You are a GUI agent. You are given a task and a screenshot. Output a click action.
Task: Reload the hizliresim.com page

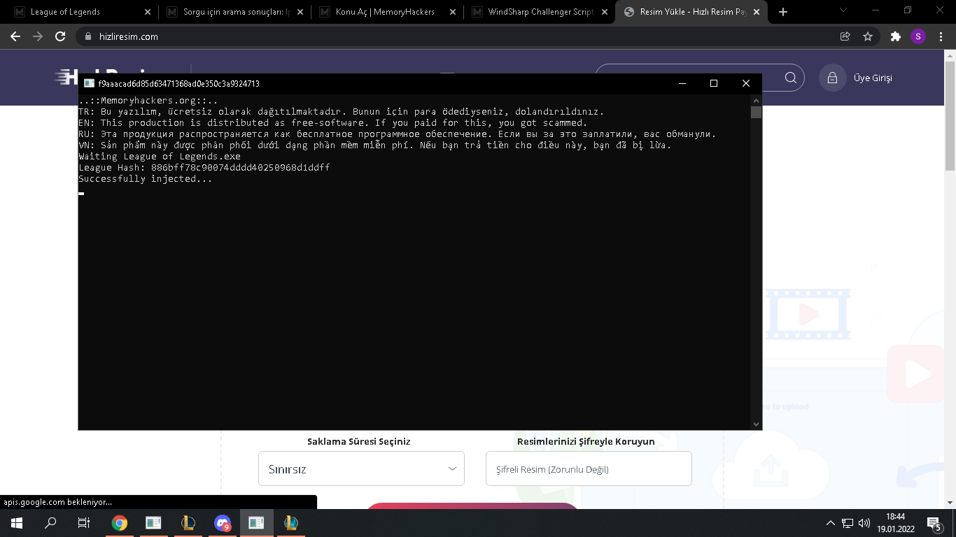(60, 36)
